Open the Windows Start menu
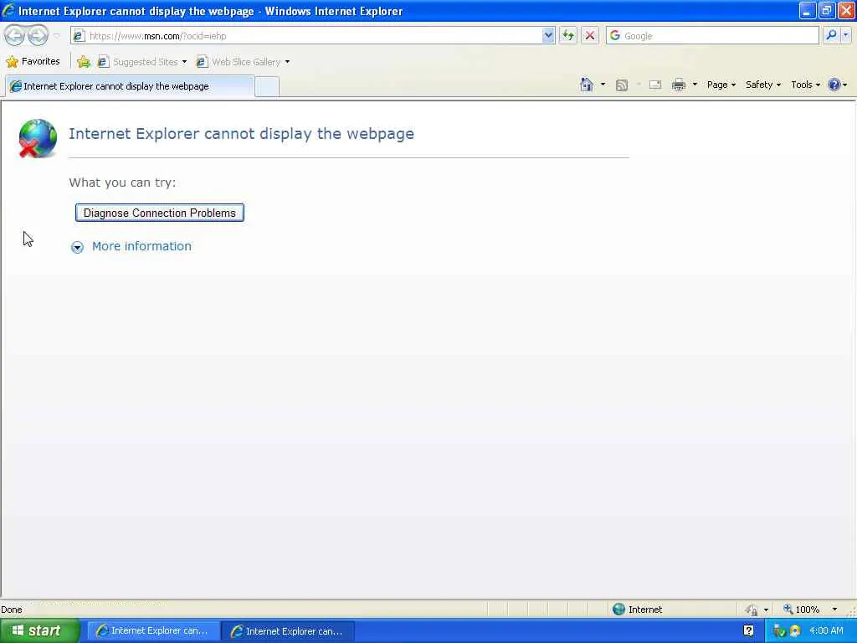 pos(40,630)
